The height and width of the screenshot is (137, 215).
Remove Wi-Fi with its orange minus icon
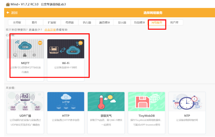(80, 43)
